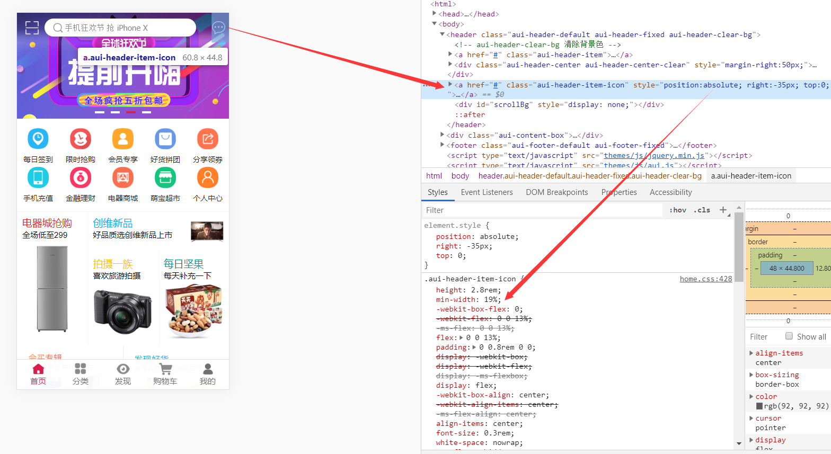Screen dimensions: 831x454
Task: Open the chat message bubble icon
Action: click(218, 28)
